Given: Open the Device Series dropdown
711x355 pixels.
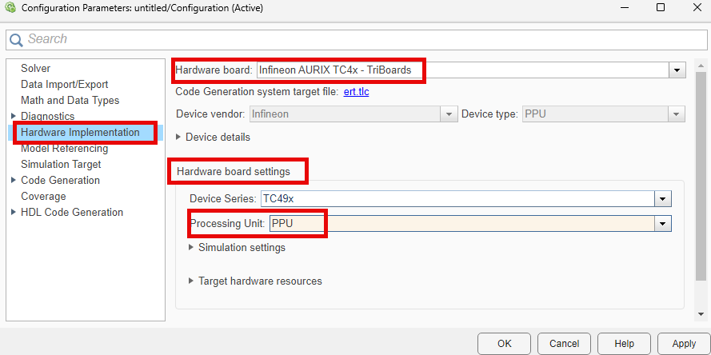Looking at the screenshot, I should (662, 198).
